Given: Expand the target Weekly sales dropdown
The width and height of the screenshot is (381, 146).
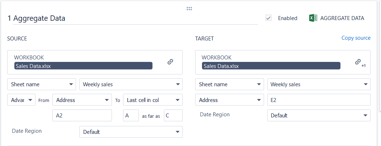Looking at the screenshot, I should 319,84.
